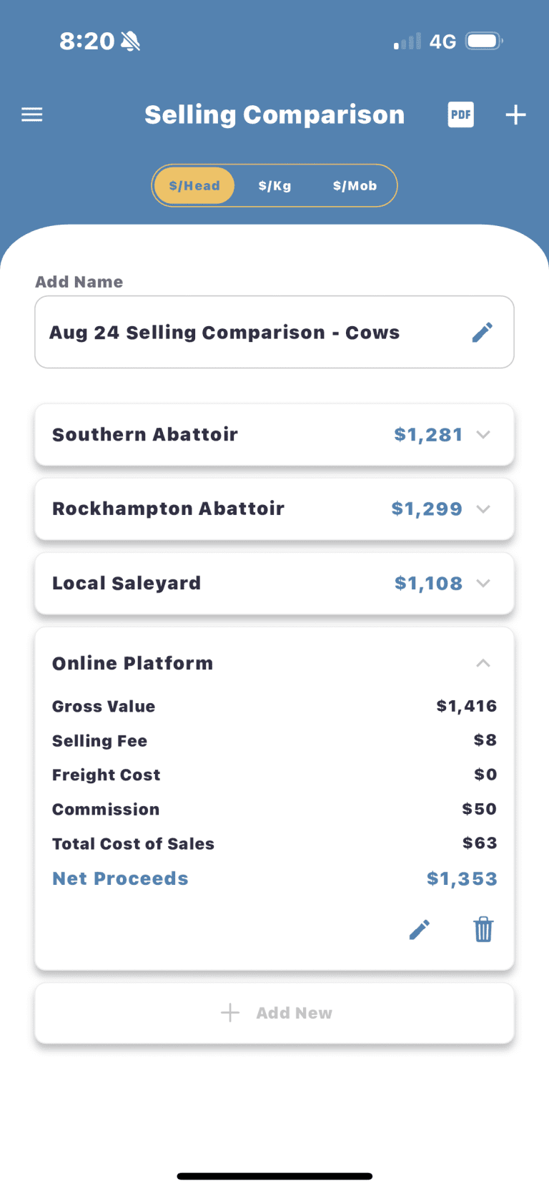Open the hamburger menu
549x1191 pixels.
point(32,114)
